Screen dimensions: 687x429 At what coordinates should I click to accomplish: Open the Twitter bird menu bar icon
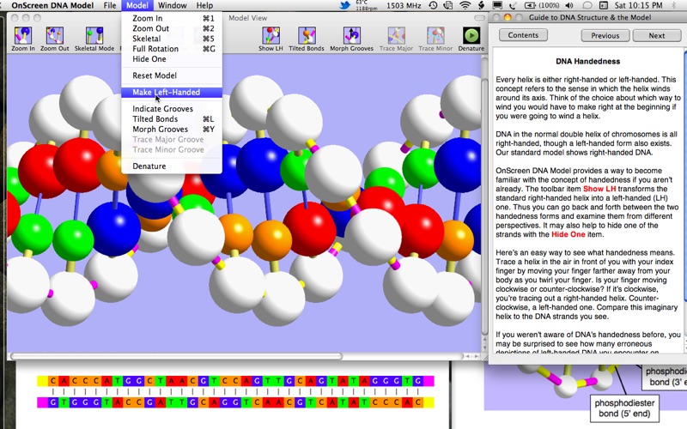(345, 5)
